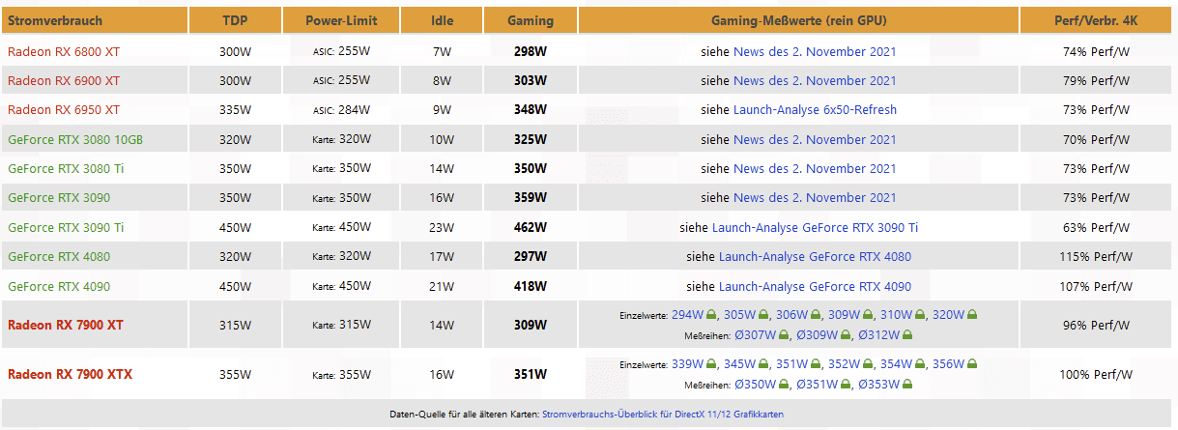Click the lock icon beside 306W

pos(816,314)
